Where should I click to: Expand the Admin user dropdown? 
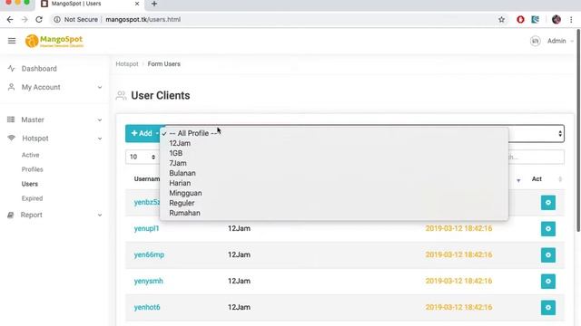(560, 41)
